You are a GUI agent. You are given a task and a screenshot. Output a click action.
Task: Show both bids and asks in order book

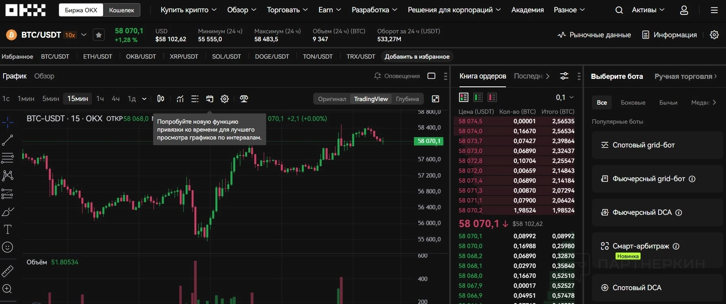[x=464, y=97]
